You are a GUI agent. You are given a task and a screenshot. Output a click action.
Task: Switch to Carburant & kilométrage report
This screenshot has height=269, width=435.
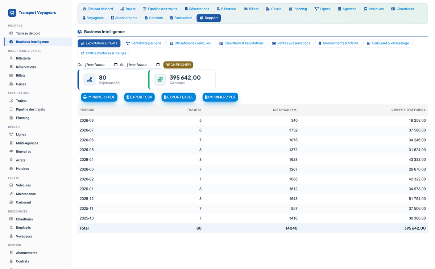(388, 43)
